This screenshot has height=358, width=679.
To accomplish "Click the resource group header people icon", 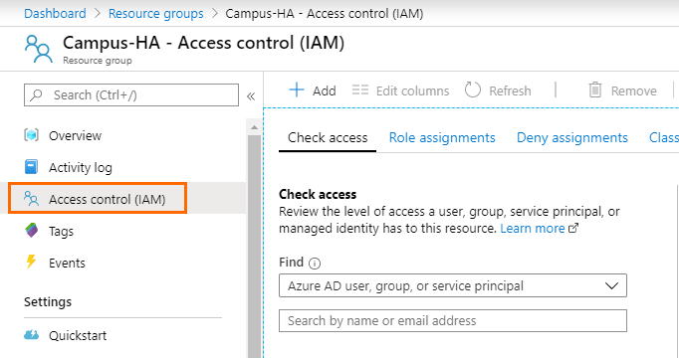I will click(x=39, y=49).
